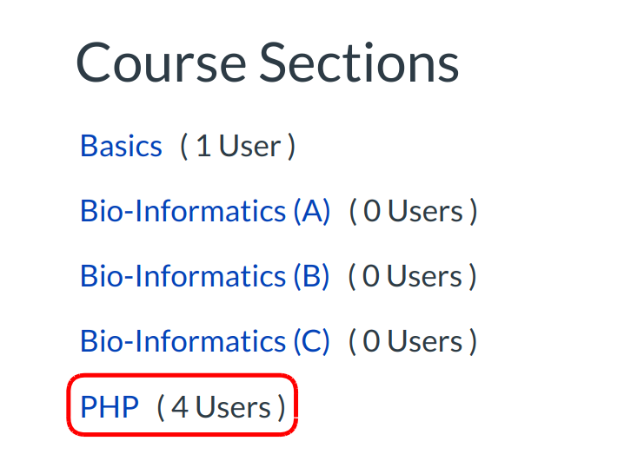
Task: Open the Bio-Informatics (A) section
Action: pyautogui.click(x=205, y=211)
